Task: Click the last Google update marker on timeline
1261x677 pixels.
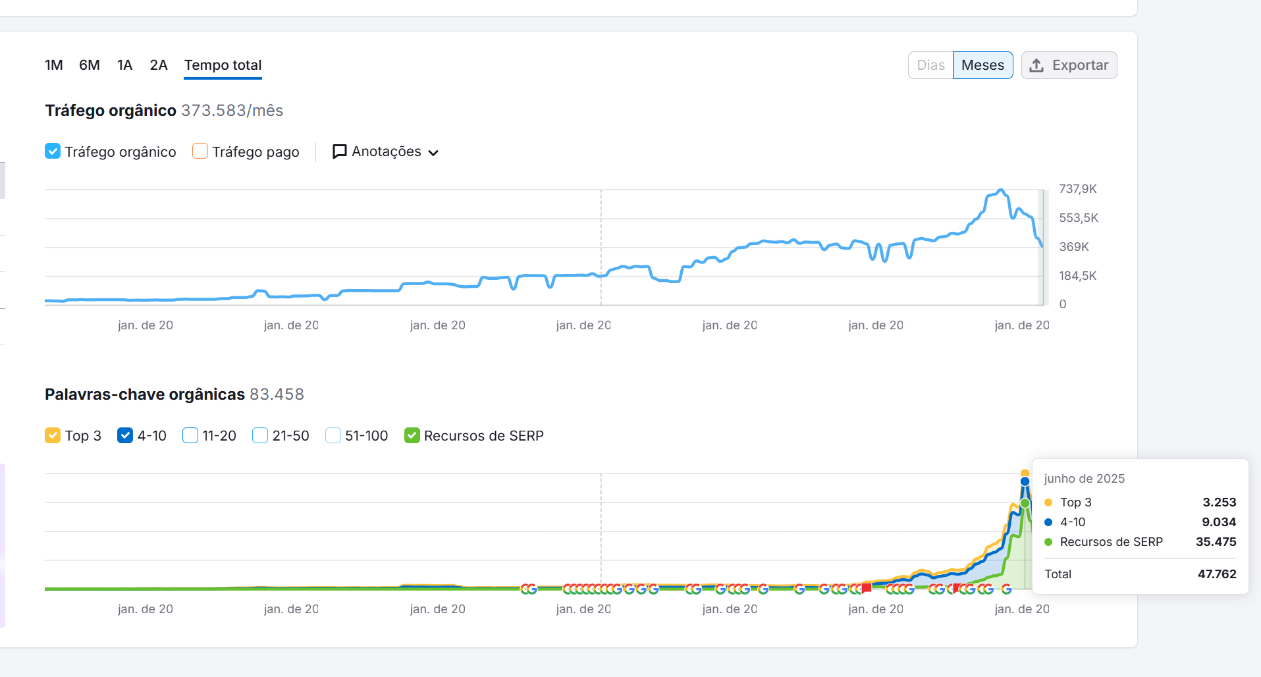Action: [x=1006, y=589]
